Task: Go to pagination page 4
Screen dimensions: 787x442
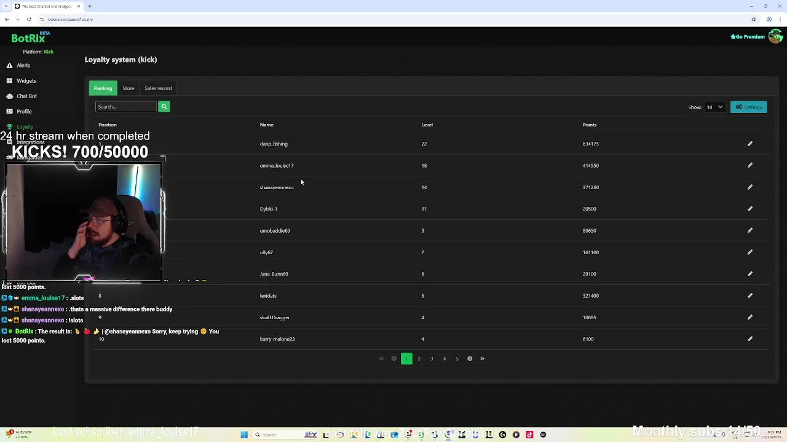Action: (x=444, y=359)
